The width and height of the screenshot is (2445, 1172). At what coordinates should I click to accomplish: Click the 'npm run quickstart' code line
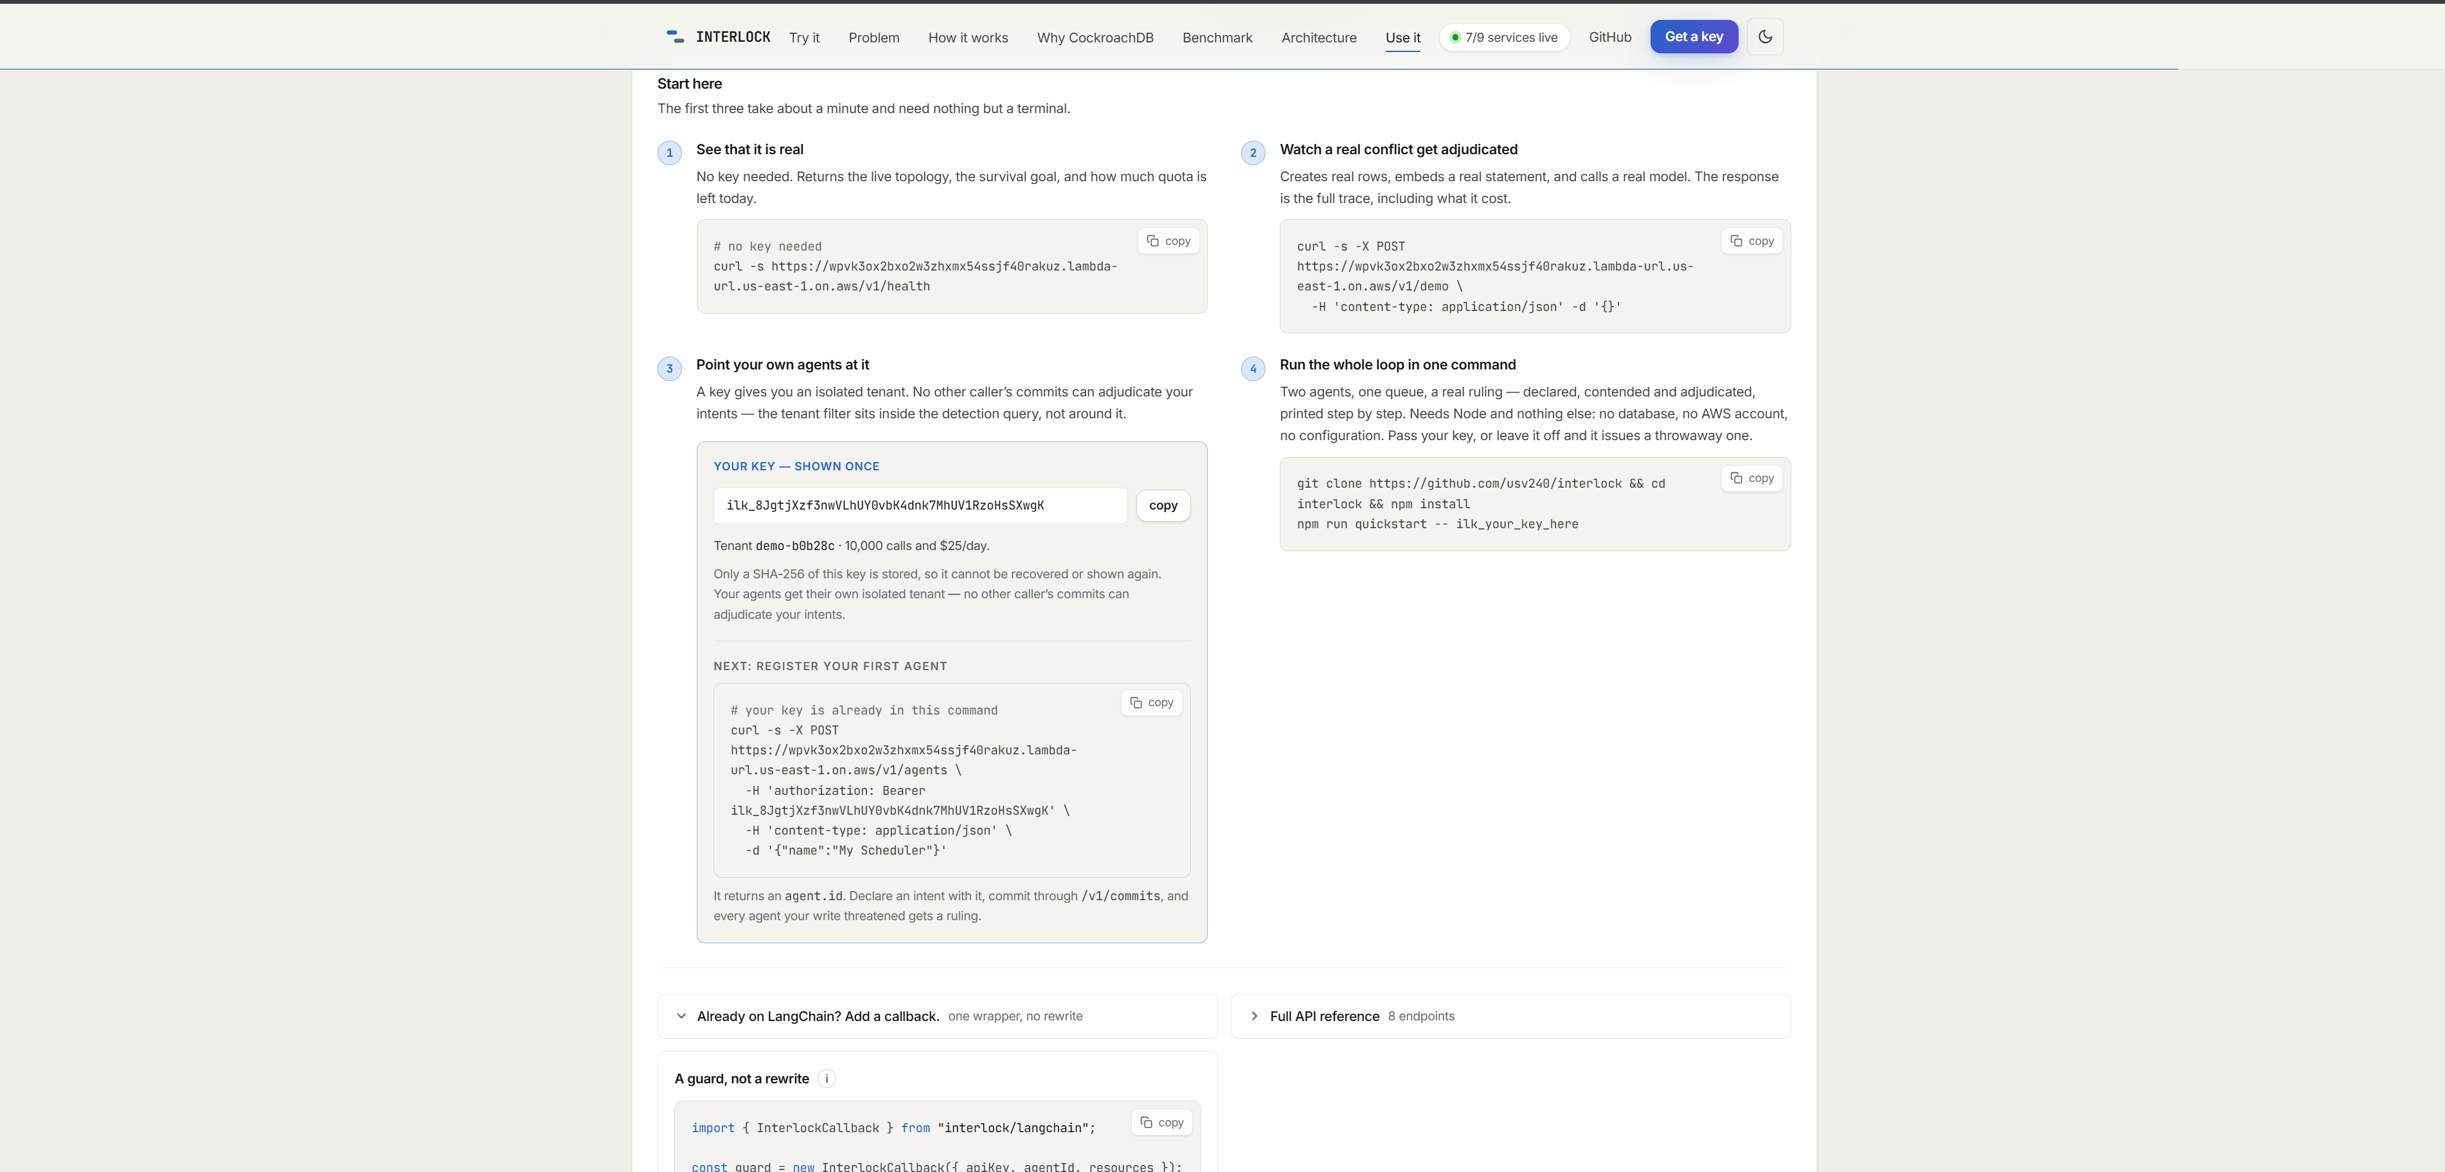1437,525
